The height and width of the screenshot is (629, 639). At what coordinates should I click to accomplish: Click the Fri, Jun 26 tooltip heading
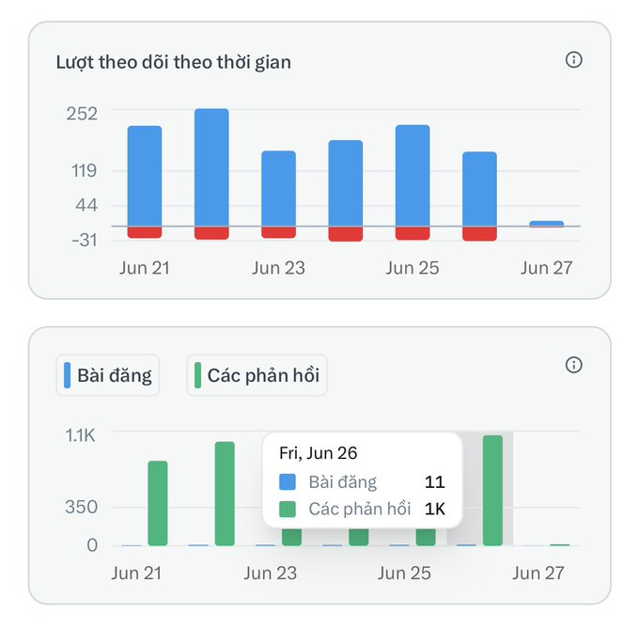319,453
